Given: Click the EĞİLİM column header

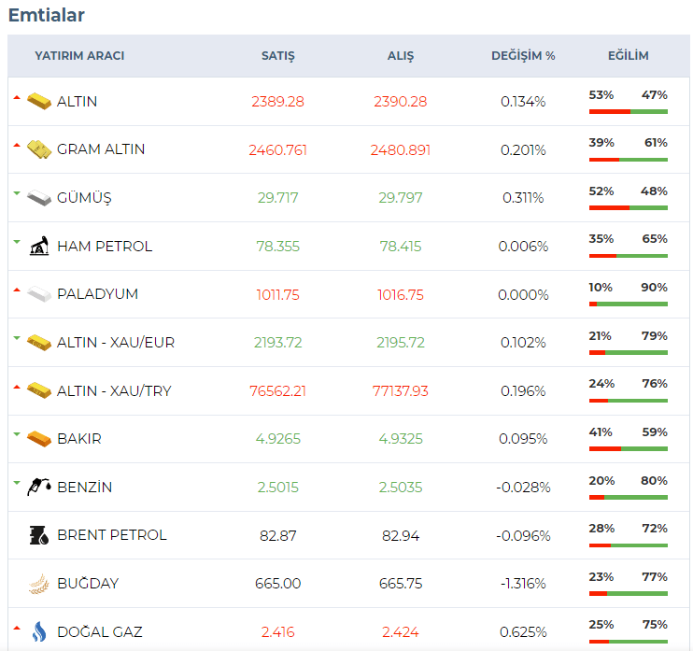Looking at the screenshot, I should point(628,56).
